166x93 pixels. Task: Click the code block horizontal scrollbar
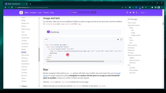(75, 61)
